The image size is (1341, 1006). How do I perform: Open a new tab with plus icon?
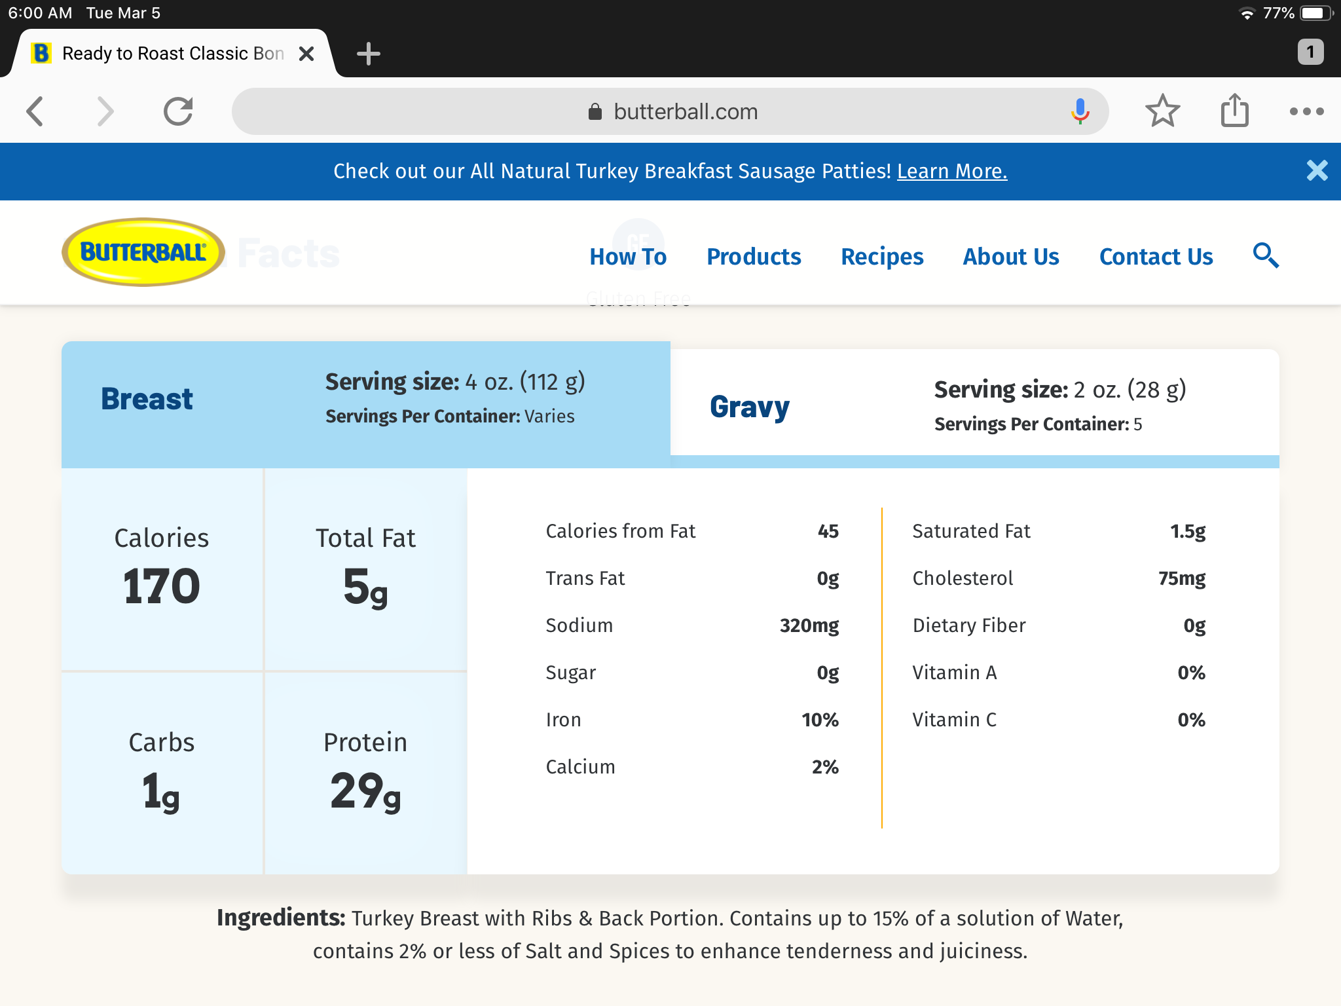coord(369,54)
